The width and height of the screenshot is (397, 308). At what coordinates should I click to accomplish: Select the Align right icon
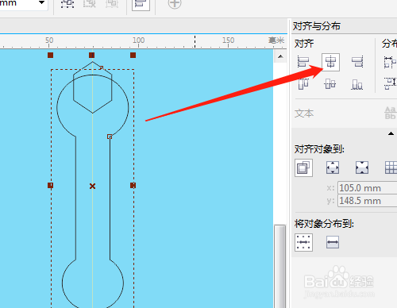click(357, 62)
